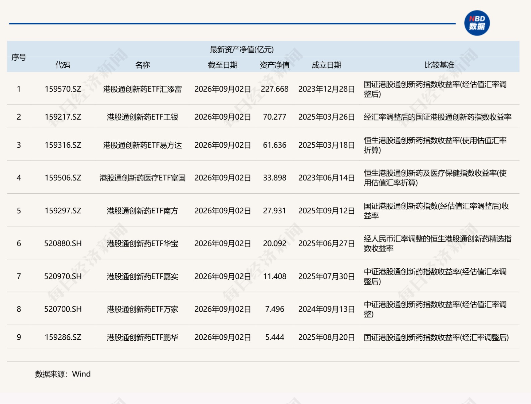531x404 pixels.
Task: Select the 序号 column header
Action: coord(19,57)
